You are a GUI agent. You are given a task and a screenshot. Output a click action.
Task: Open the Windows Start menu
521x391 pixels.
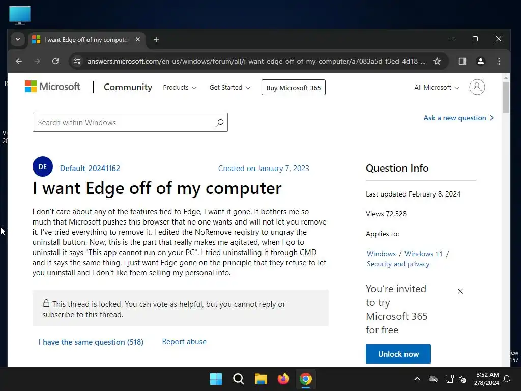click(x=216, y=379)
